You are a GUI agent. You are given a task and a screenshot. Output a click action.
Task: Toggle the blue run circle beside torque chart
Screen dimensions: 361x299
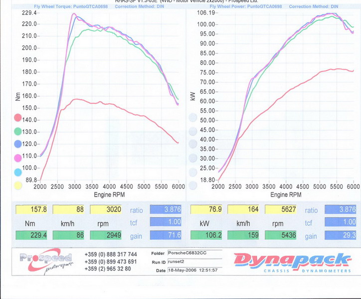18,145
